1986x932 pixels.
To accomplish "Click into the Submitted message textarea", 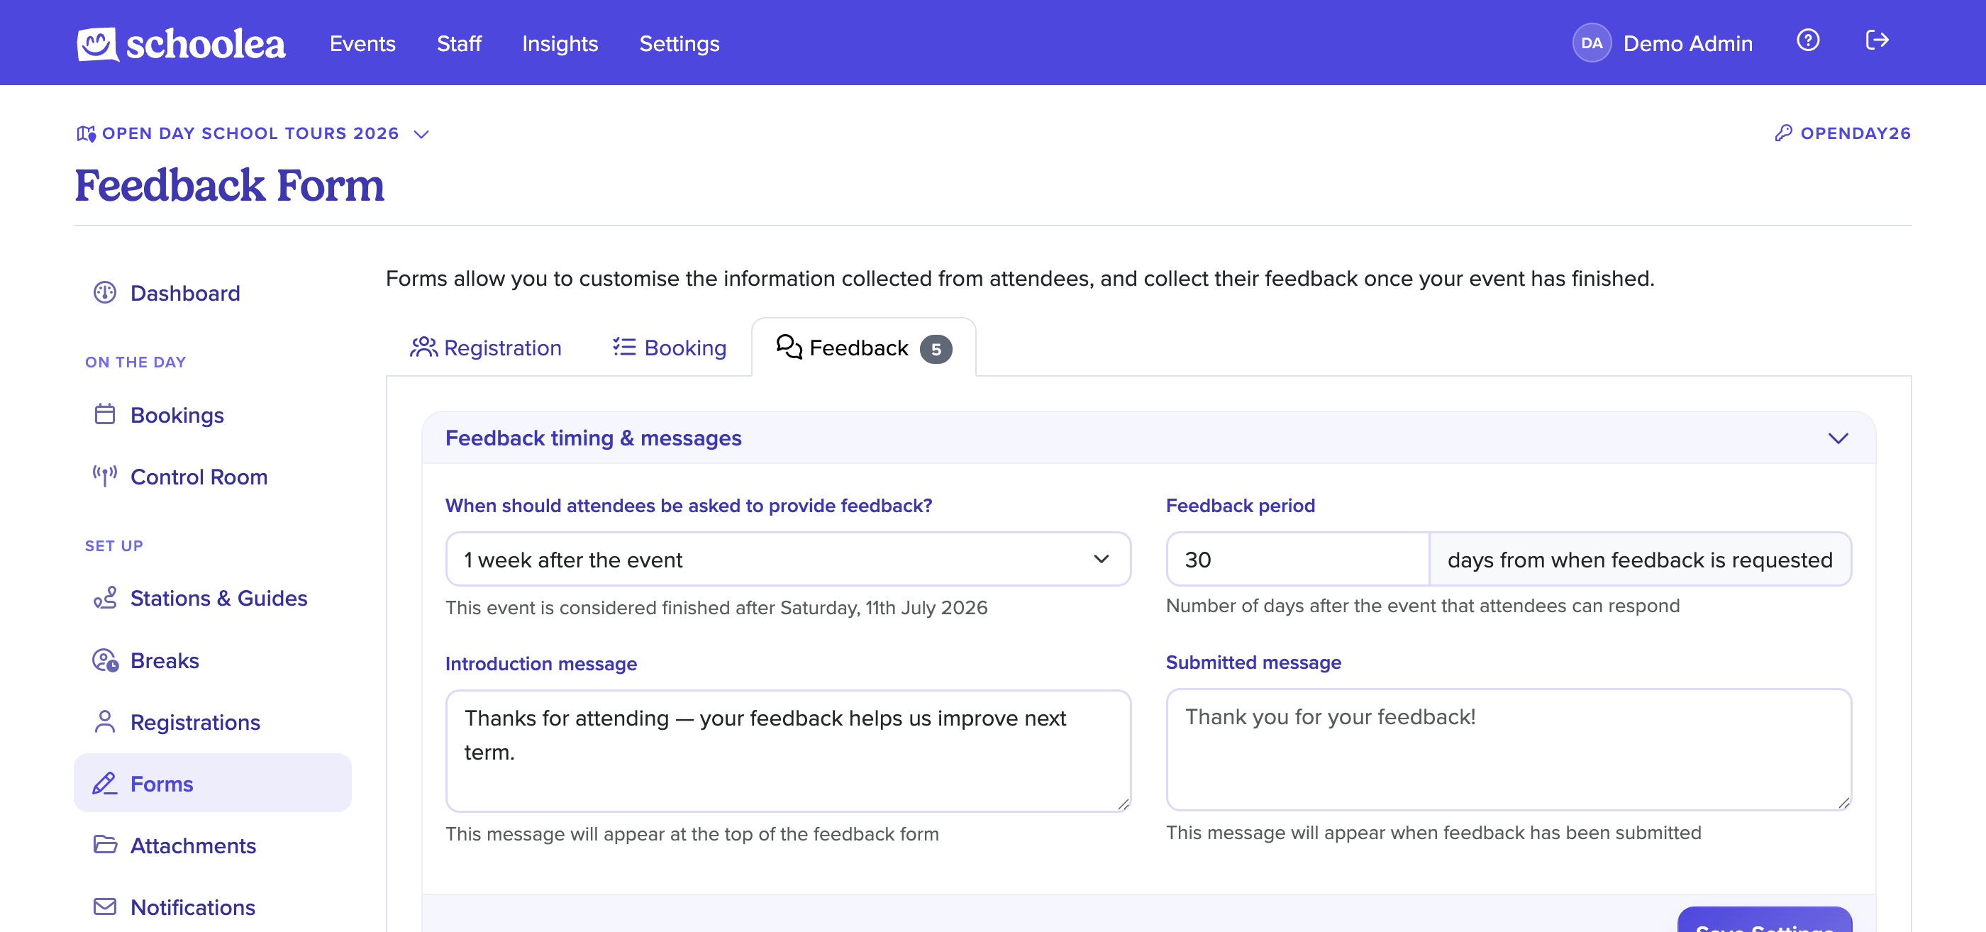I will [x=1508, y=749].
